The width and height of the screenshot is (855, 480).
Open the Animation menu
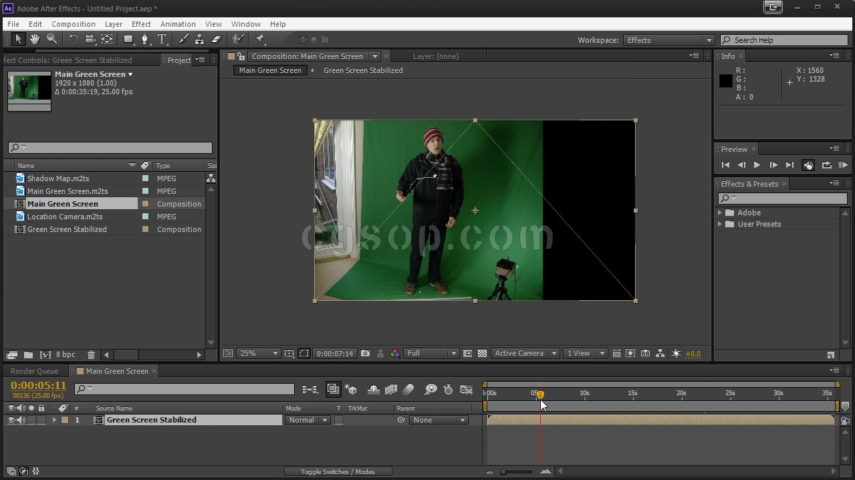pyautogui.click(x=178, y=24)
